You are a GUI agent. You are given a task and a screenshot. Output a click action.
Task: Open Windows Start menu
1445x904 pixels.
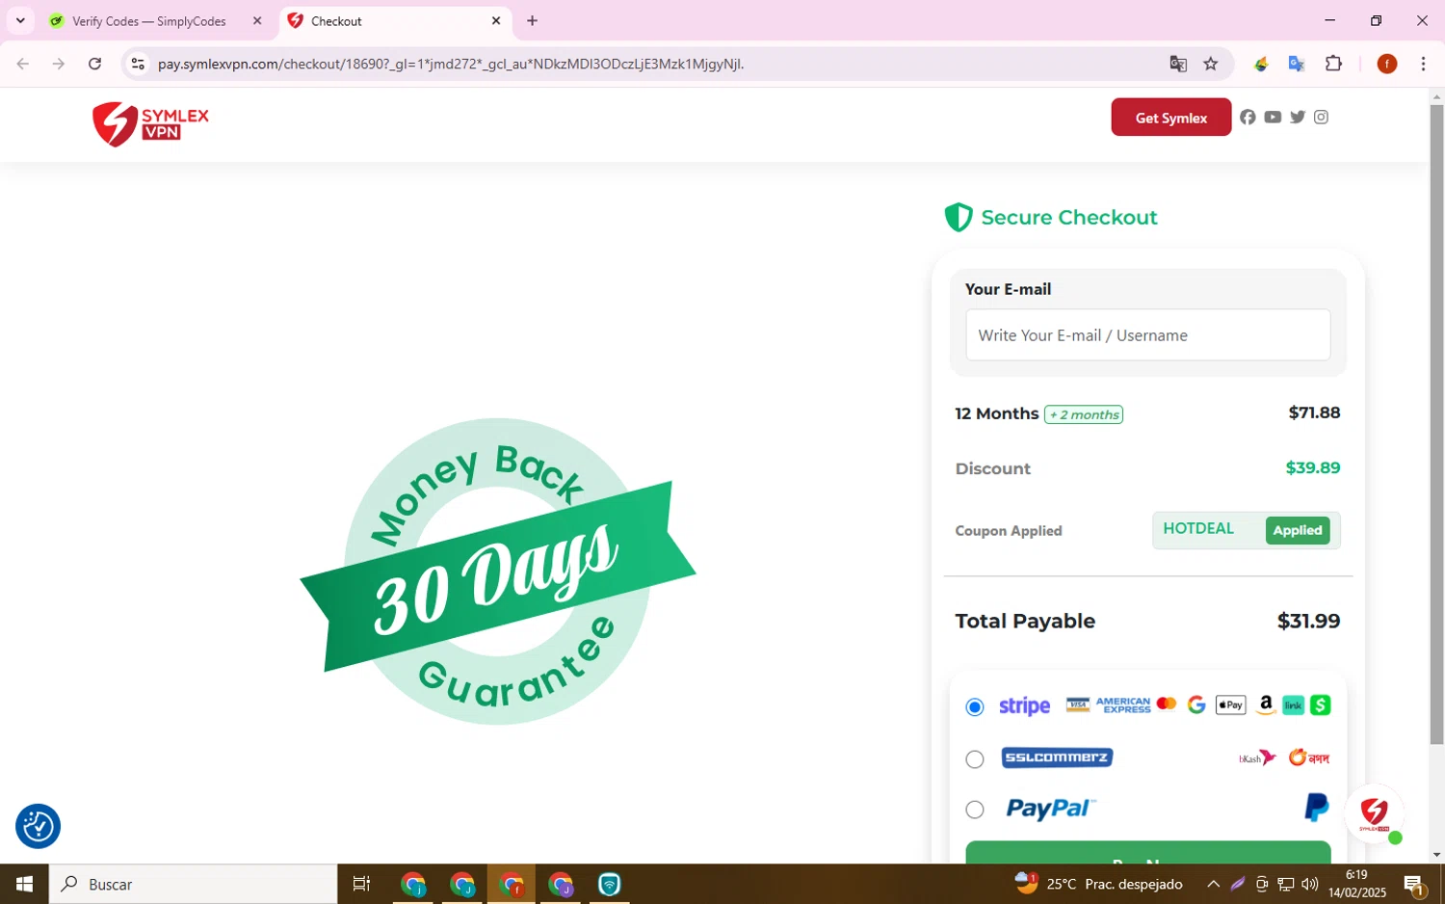point(24,884)
